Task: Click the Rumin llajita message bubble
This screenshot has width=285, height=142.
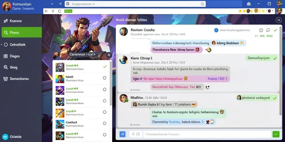Action: tap(164, 104)
